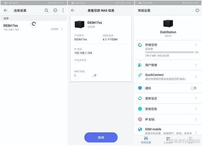Tap the QuickConnect link icon
Viewport: 202px width, 146px height.
[140, 75]
